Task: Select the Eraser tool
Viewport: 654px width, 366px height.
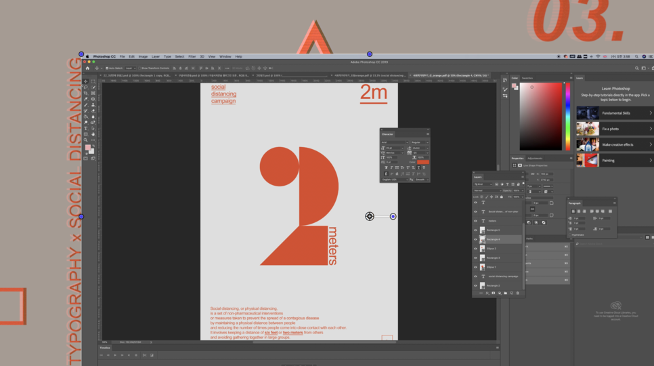Action: 93,111
